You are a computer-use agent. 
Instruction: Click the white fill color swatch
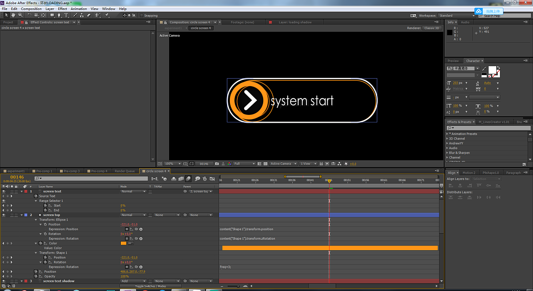point(492,70)
